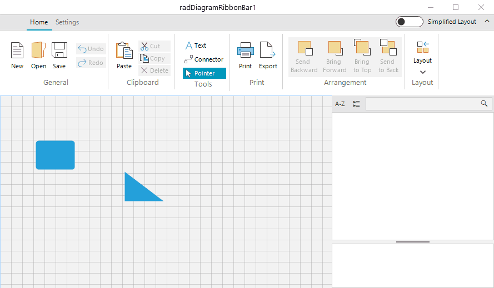Delete the selected shape
Viewport: 494px width, 288px height.
coord(154,70)
